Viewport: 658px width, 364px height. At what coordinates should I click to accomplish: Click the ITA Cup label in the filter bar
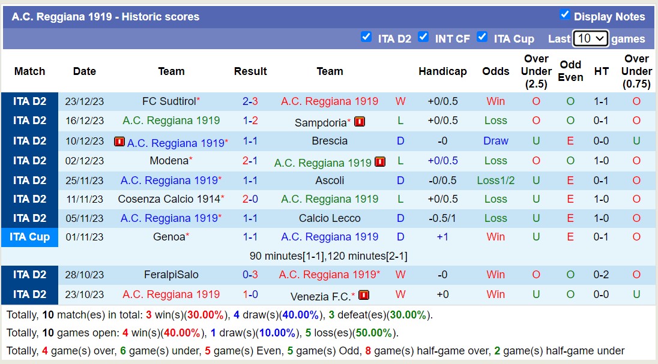515,38
